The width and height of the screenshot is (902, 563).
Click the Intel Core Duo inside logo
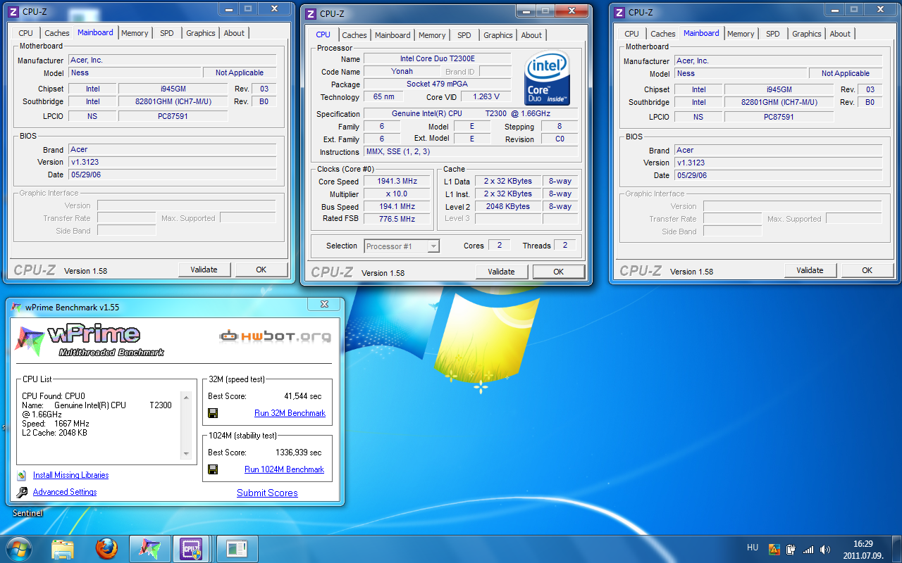click(548, 77)
